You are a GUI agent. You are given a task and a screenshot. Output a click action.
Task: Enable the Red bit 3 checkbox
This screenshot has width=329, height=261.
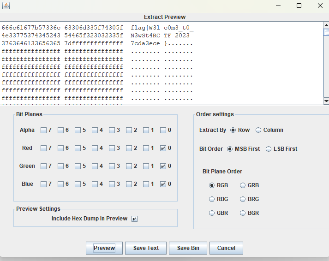112,148
